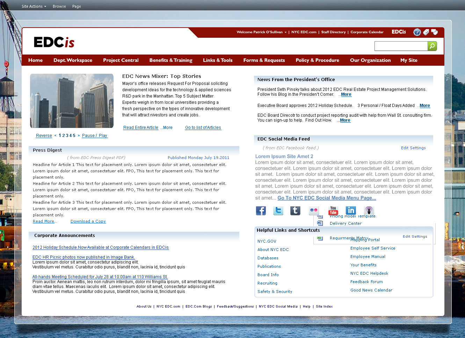This screenshot has width=465, height=338.
Task: Click Edit Settings in Helpful Links section
Action: [x=415, y=237]
